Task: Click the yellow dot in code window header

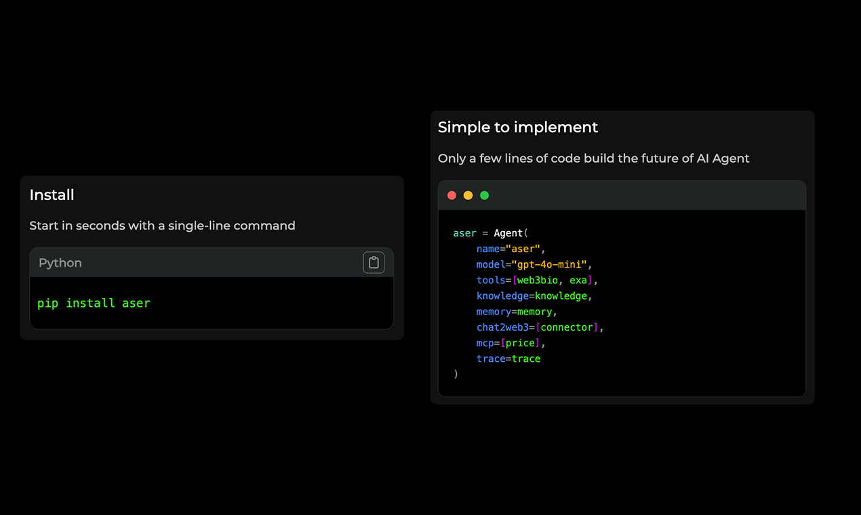Action: 468,195
